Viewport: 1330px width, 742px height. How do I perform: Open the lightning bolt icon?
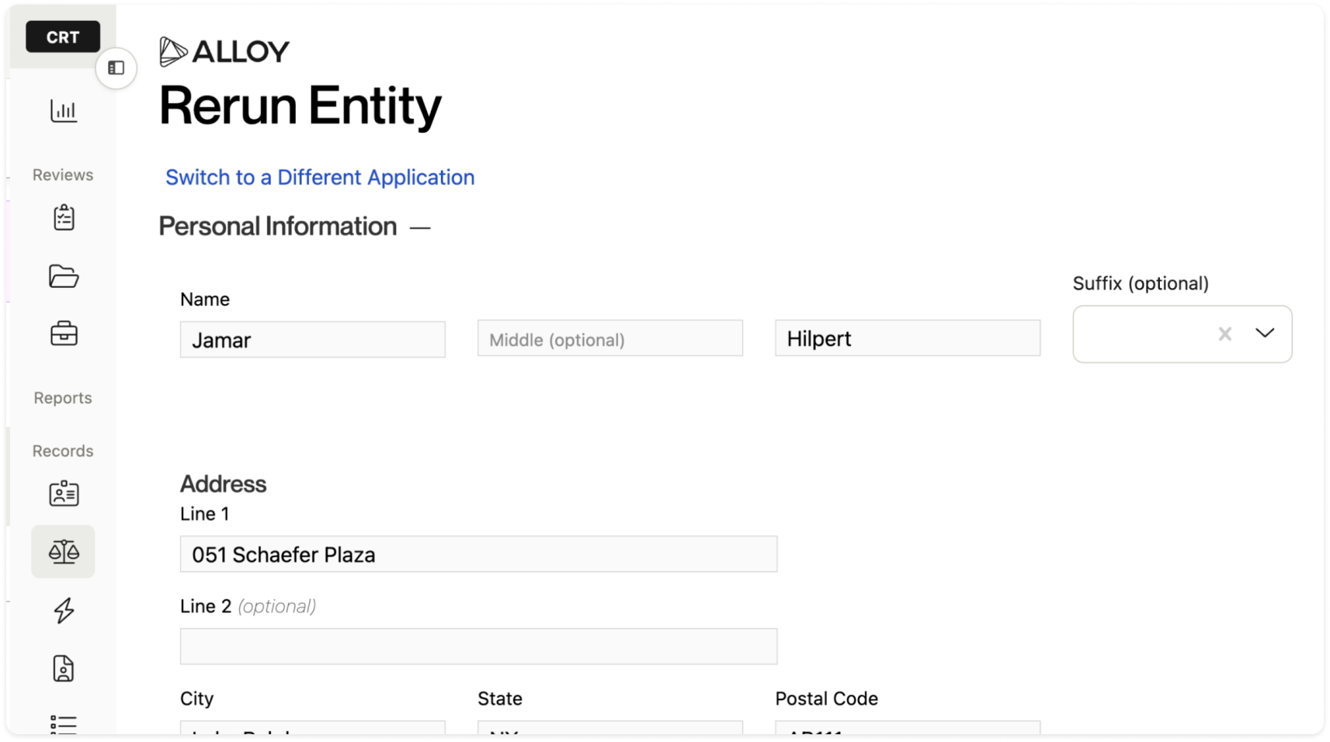tap(64, 610)
